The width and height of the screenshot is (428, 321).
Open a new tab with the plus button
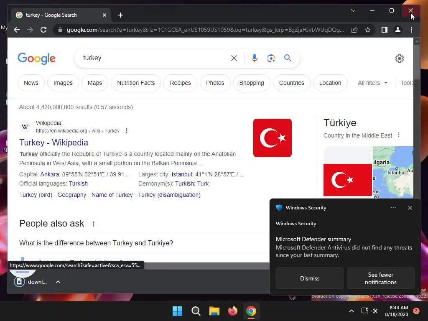coord(120,15)
